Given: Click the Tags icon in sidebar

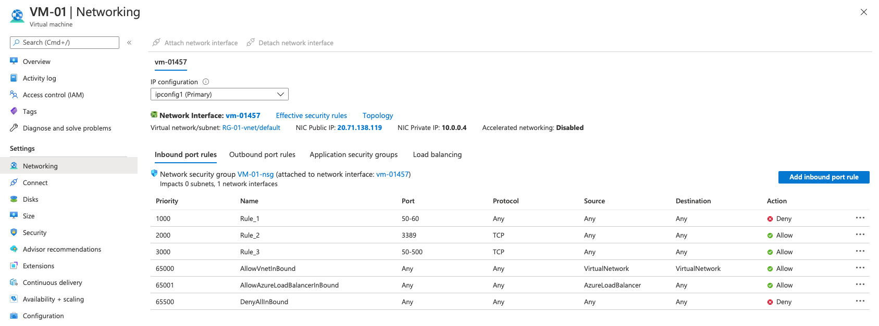Looking at the screenshot, I should click(x=14, y=111).
